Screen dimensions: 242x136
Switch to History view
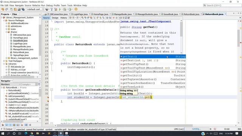tap(64, 18)
